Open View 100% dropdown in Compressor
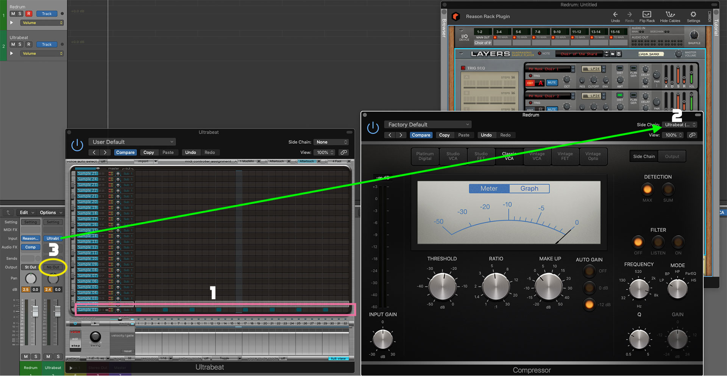Image resolution: width=727 pixels, height=376 pixels. tap(673, 135)
